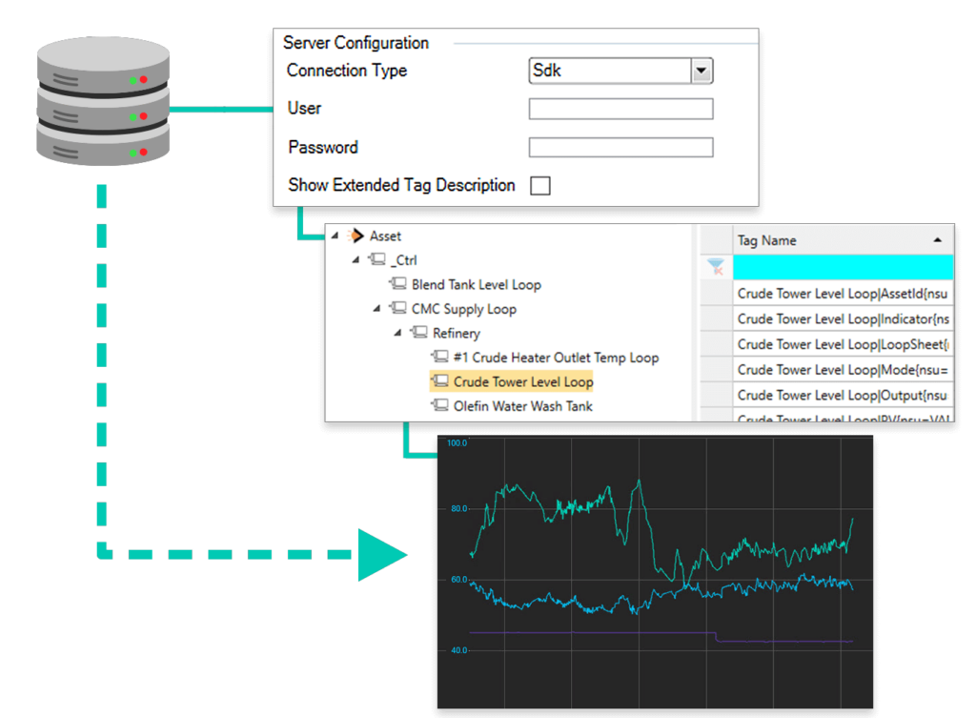Click inside the User text field
Image resolution: width=976 pixels, height=718 pixels.
coord(620,108)
